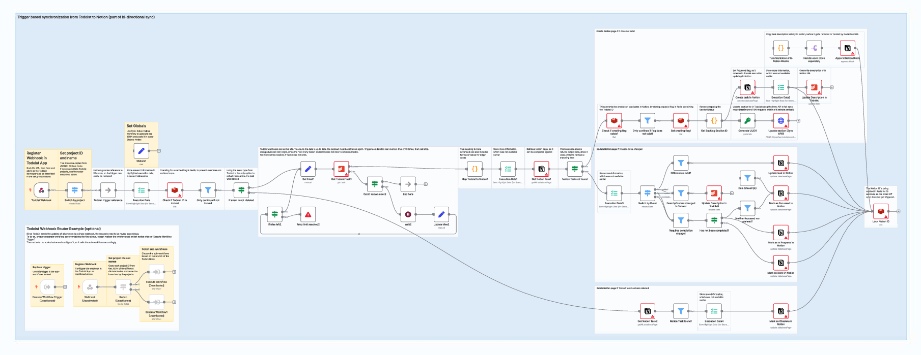Image resolution: width=921 pixels, height=355 pixels.
Task: Open the Notion Task found1 filter node
Action: pyautogui.click(x=681, y=311)
